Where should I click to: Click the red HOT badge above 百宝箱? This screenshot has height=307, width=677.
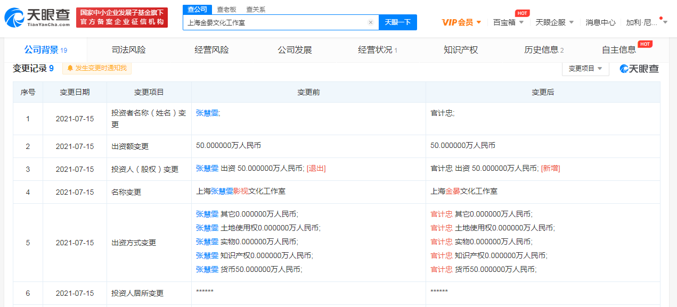pos(522,13)
